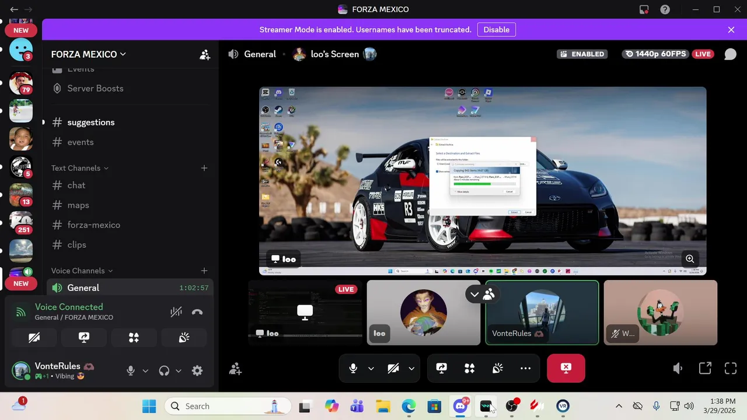Open output device dropdown in user panel
The height and width of the screenshot is (420, 747).
tap(179, 371)
